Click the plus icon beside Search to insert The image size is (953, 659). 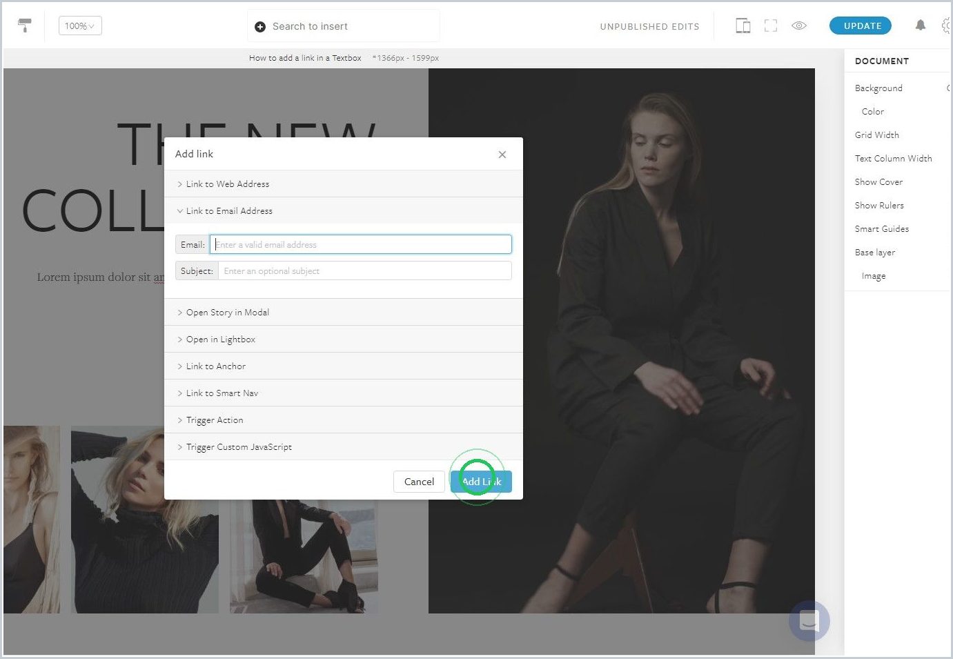pos(260,27)
